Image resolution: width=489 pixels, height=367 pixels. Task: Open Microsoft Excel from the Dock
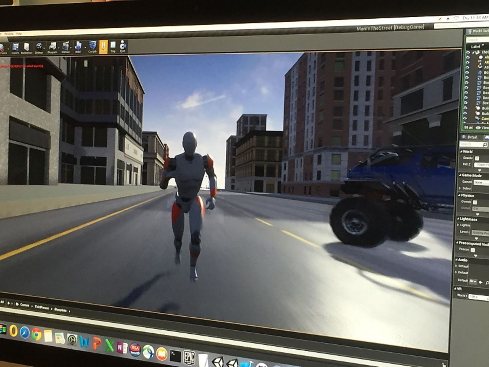(109, 346)
